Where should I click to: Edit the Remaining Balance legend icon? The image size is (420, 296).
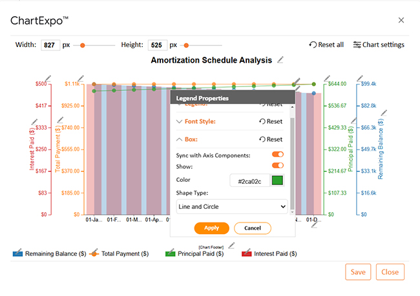[18, 253]
